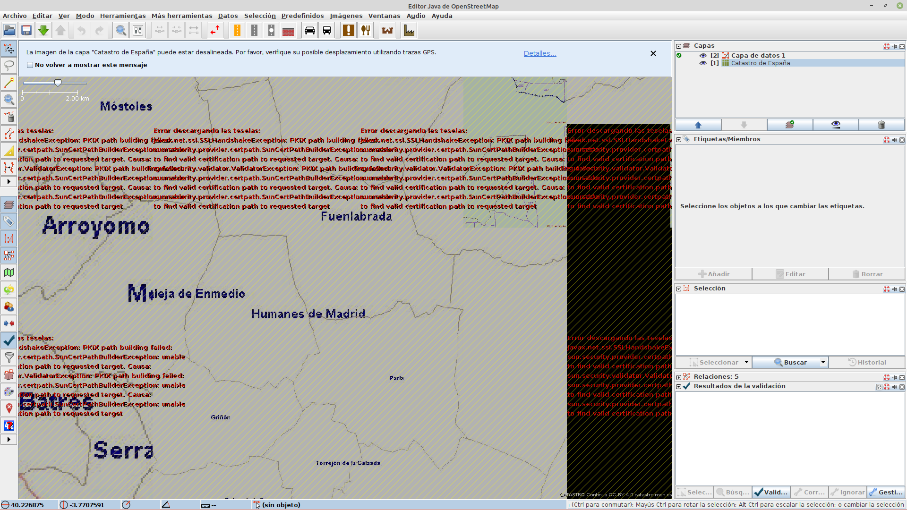
Task: Click the delete layer trash icon
Action: tap(881, 125)
